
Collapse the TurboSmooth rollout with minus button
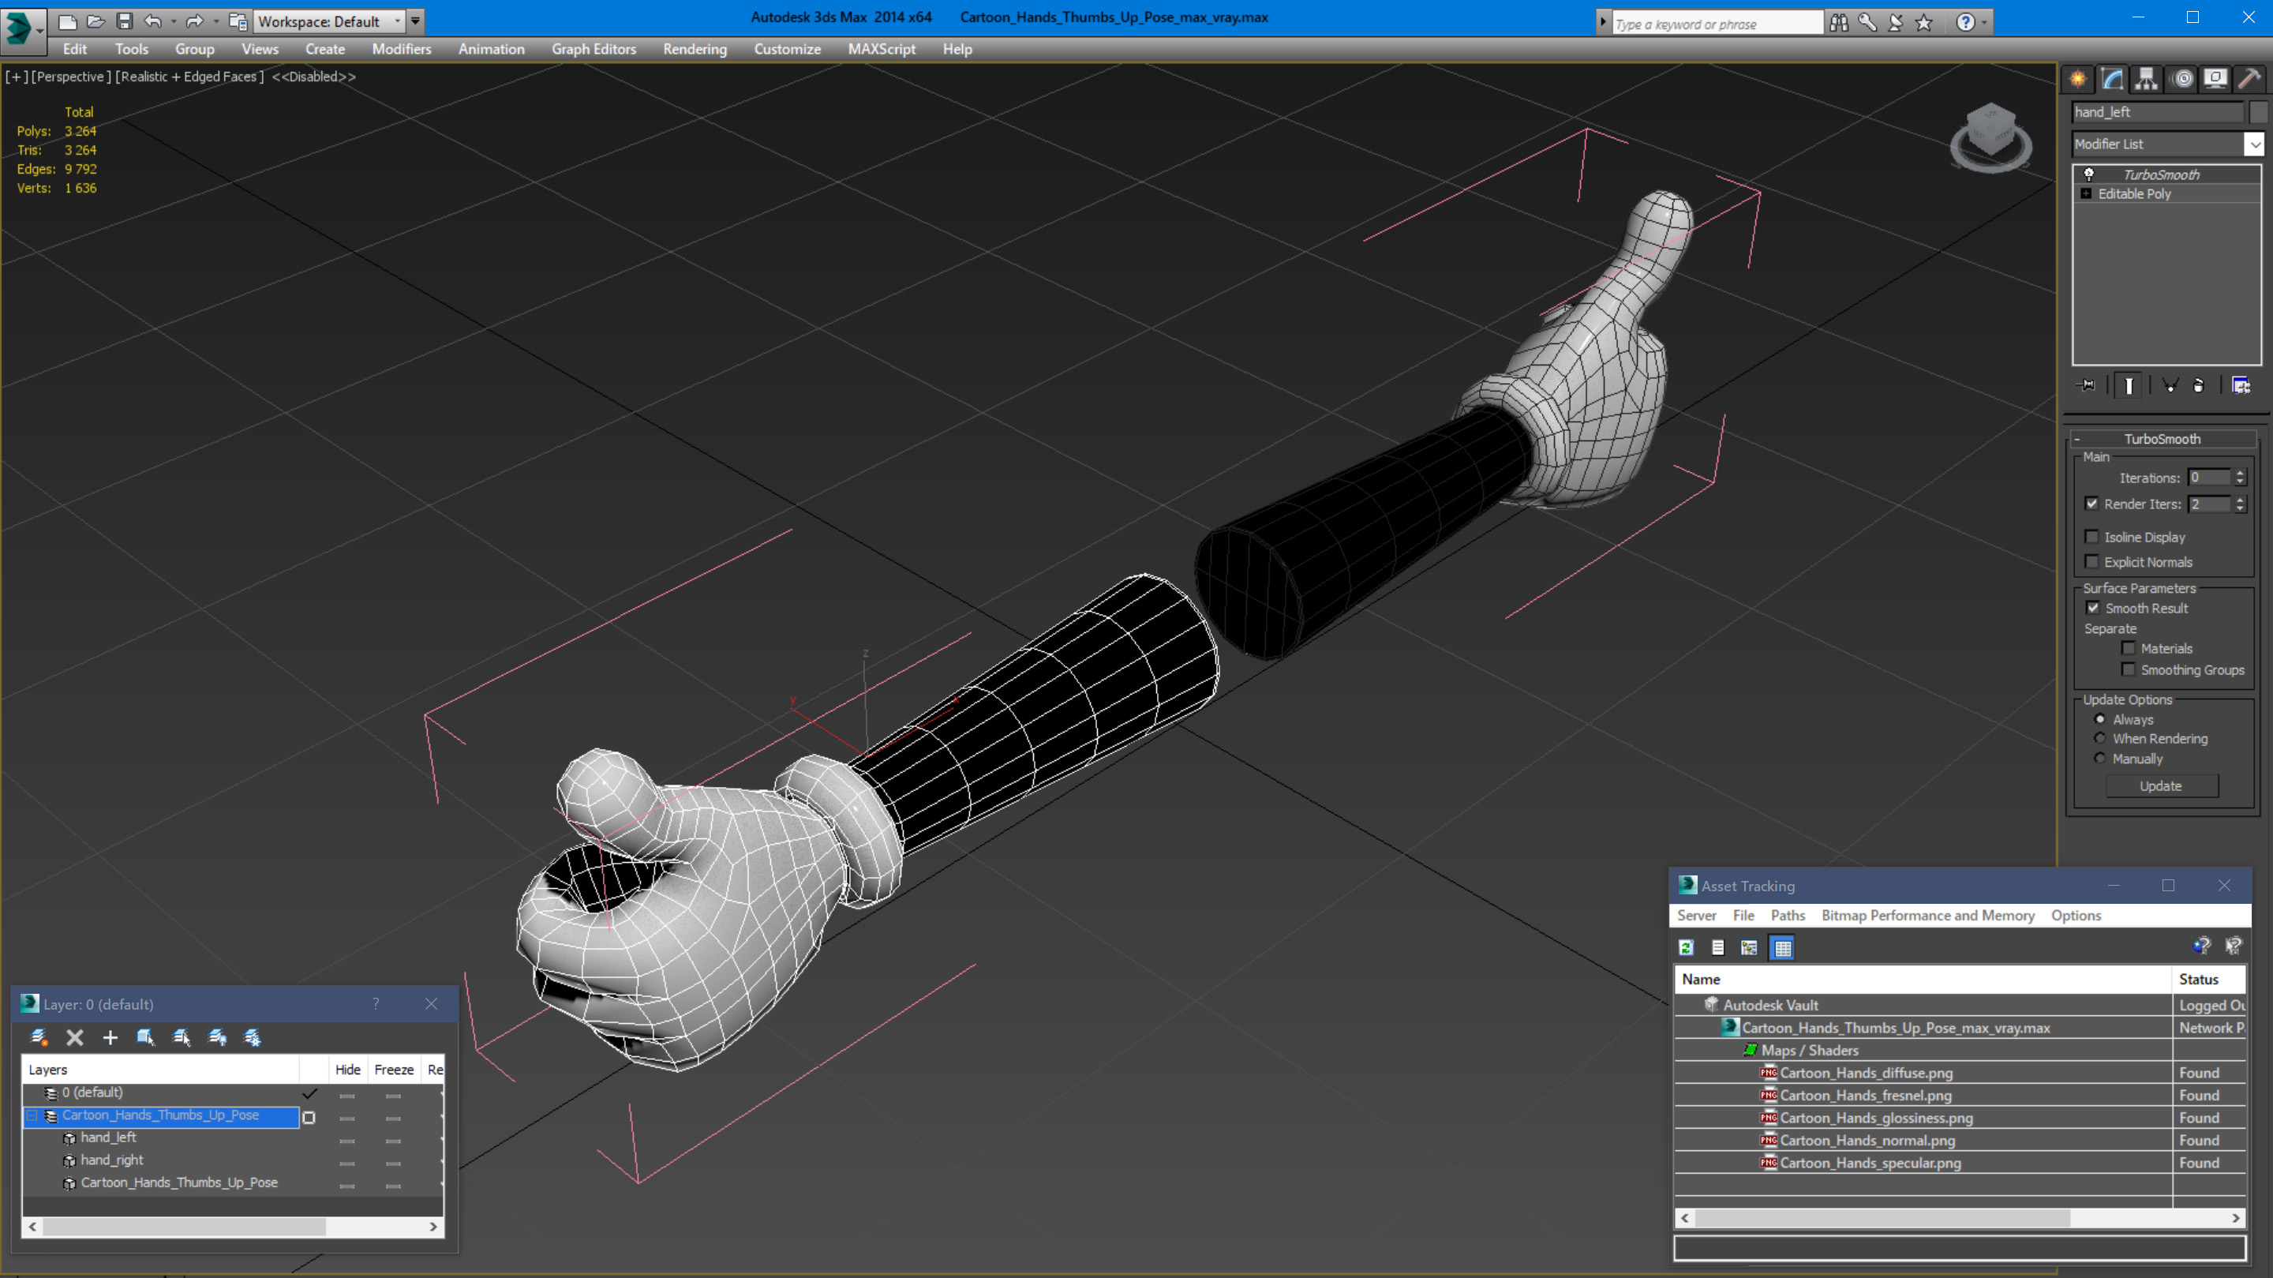(2077, 439)
